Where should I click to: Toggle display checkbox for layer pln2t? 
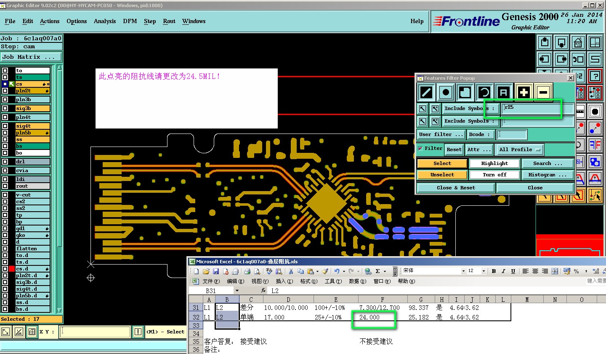[5, 91]
